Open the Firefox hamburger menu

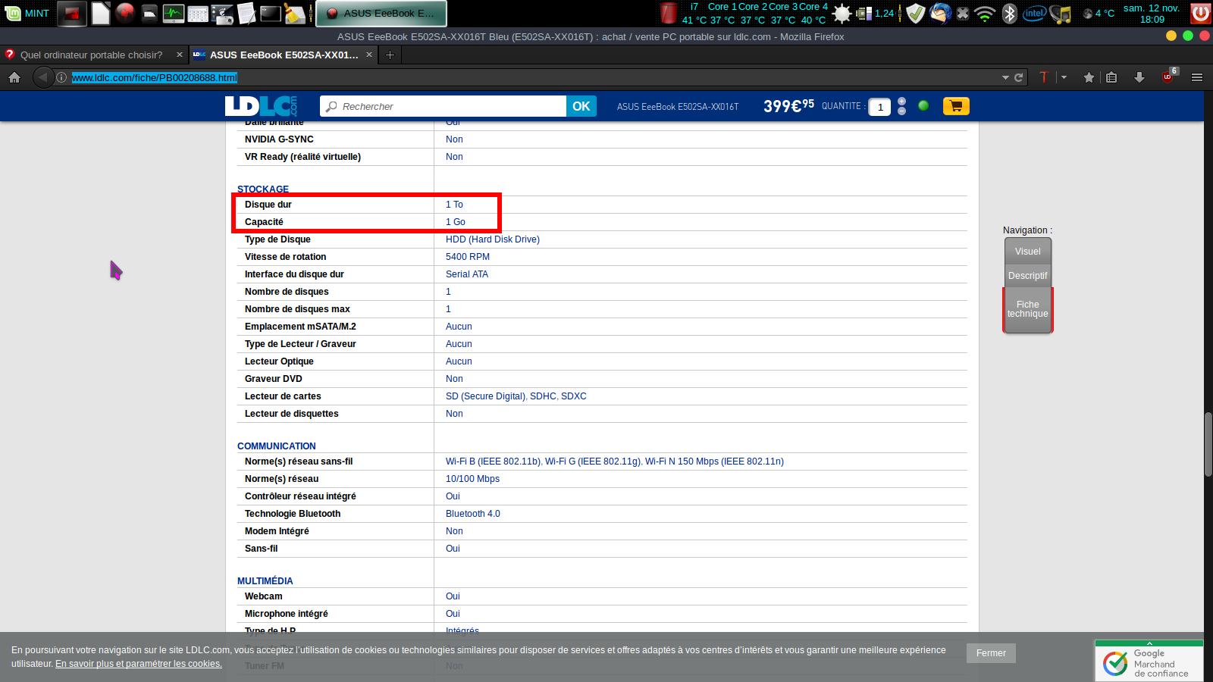click(x=1197, y=77)
